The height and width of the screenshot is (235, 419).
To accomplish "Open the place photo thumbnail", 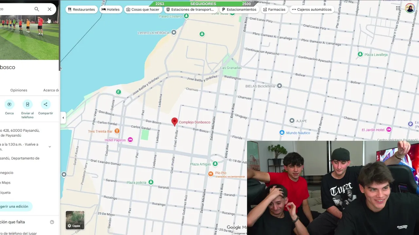I will pos(29,38).
